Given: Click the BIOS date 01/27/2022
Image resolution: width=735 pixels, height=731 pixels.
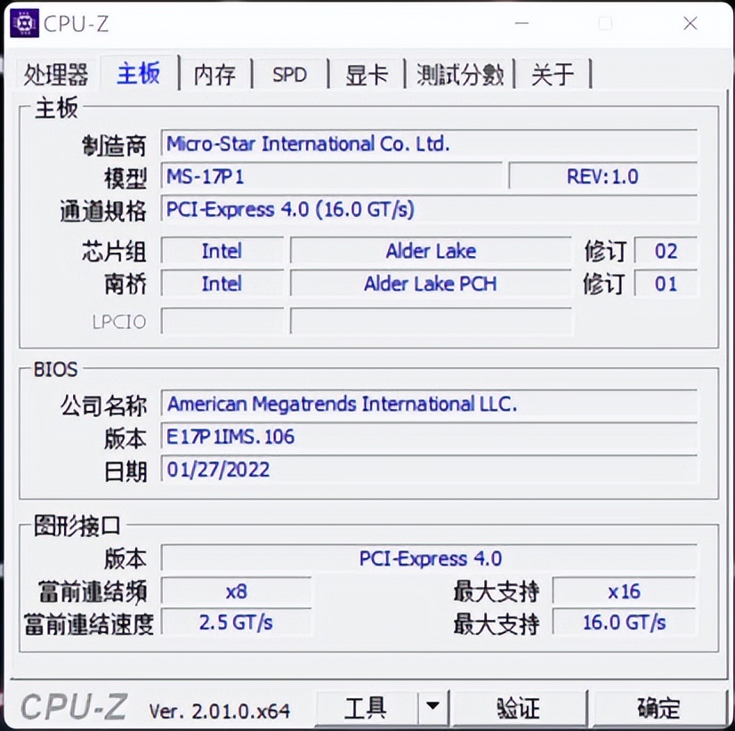Looking at the screenshot, I should (x=428, y=469).
